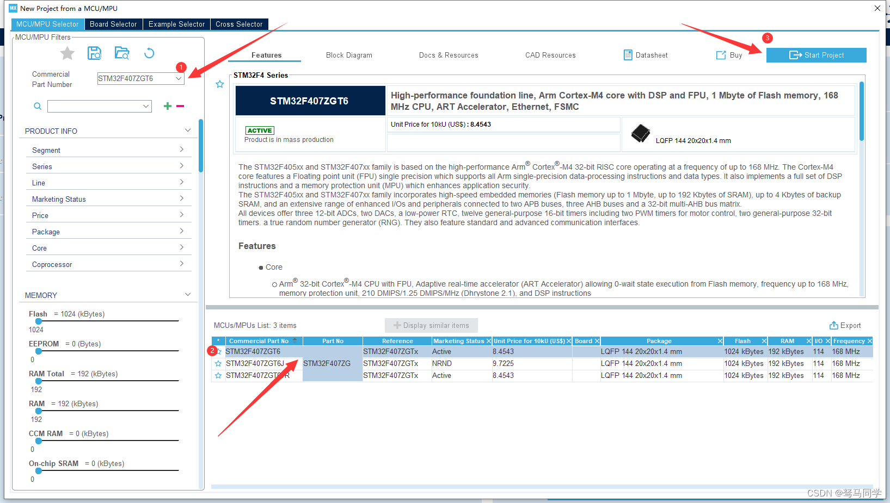890x503 pixels.
Task: Select the STM32F407ZGT6 table row
Action: pos(542,351)
